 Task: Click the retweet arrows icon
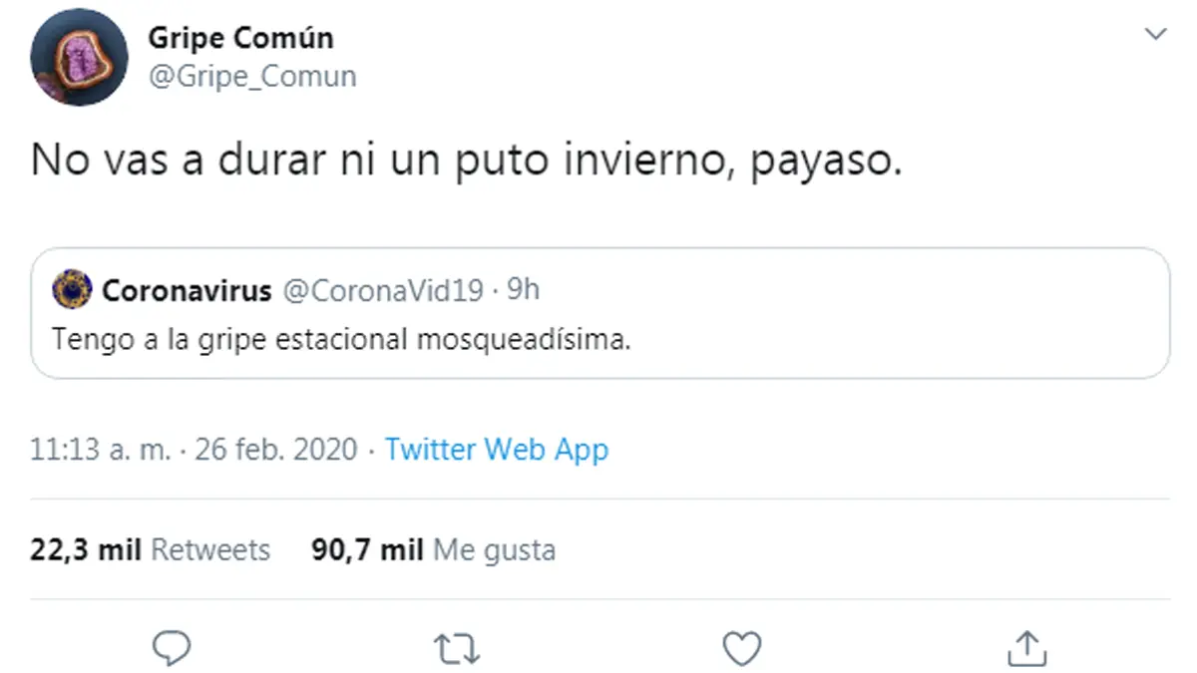(x=459, y=649)
